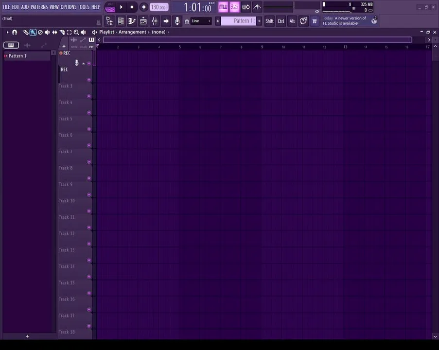Click the Play transport button

121,7
